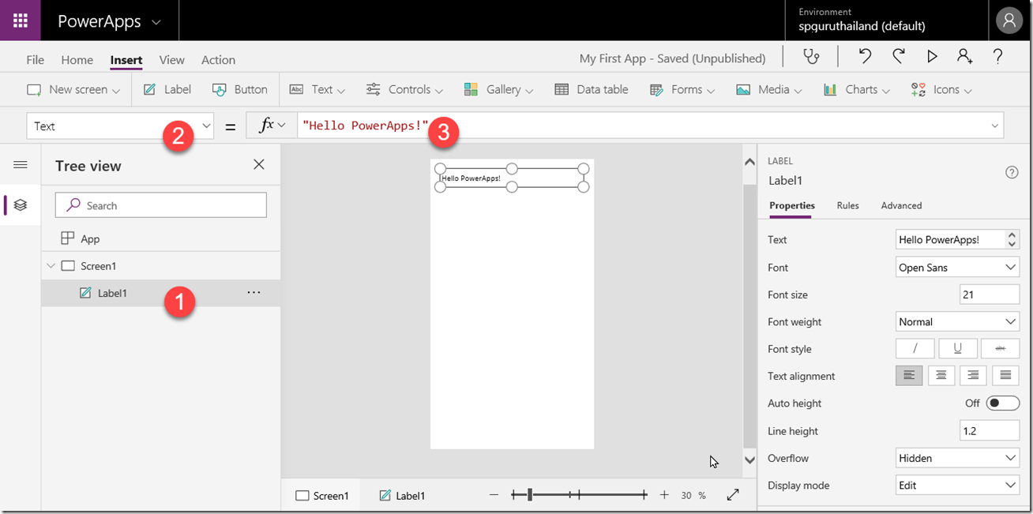Click the Line height field
The height and width of the screenshot is (514, 1033).
point(990,431)
